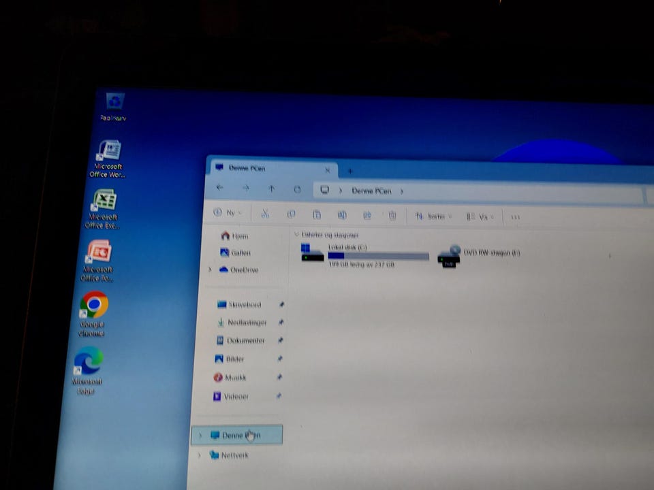The image size is (654, 490).
Task: Expand the Denne PCen sidebar node arrow
Action: coord(200,435)
